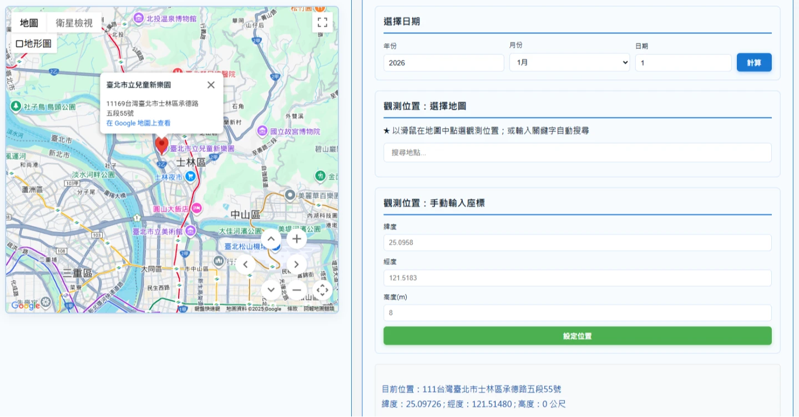The width and height of the screenshot is (799, 417).
Task: Open the 在 Google 地圖上查看 link
Action: point(138,123)
